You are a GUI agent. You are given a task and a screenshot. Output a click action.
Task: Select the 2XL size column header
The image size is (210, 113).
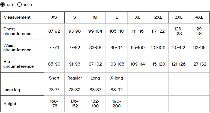point(158,17)
